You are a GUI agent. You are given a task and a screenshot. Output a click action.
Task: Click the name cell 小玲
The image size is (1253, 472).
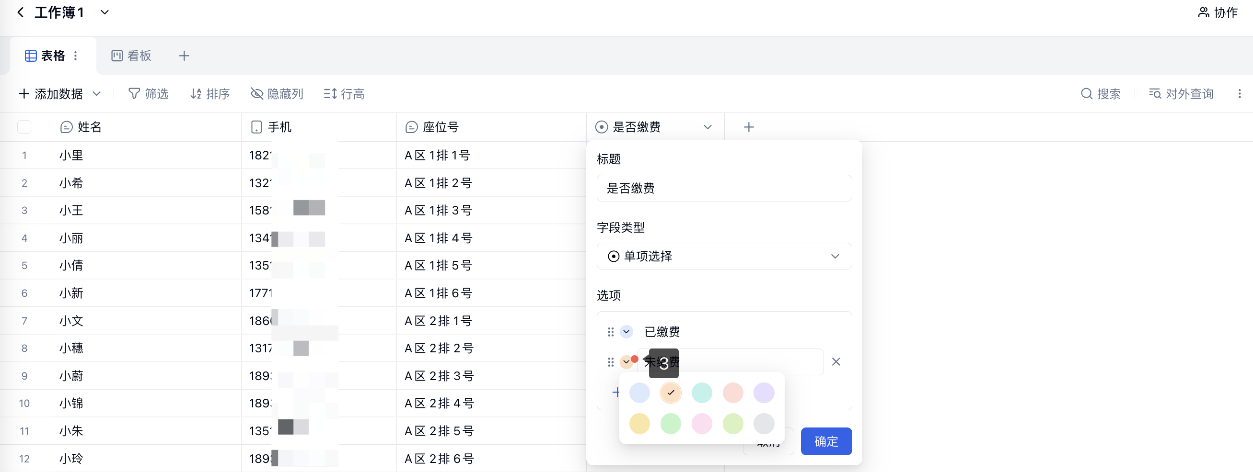click(145, 459)
